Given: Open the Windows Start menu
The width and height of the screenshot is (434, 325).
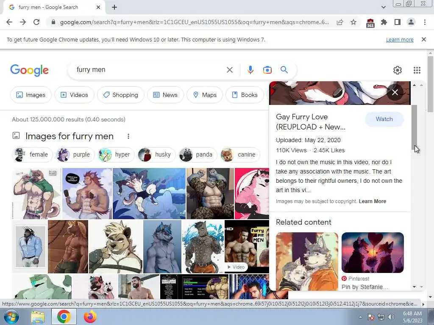Looking at the screenshot, I should [11, 317].
